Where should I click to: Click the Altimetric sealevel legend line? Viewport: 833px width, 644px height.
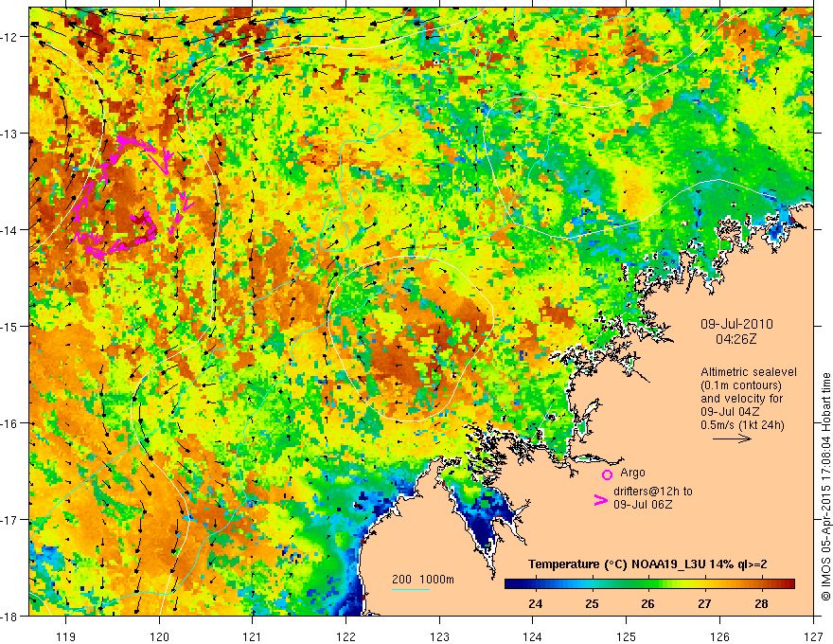coord(749,372)
